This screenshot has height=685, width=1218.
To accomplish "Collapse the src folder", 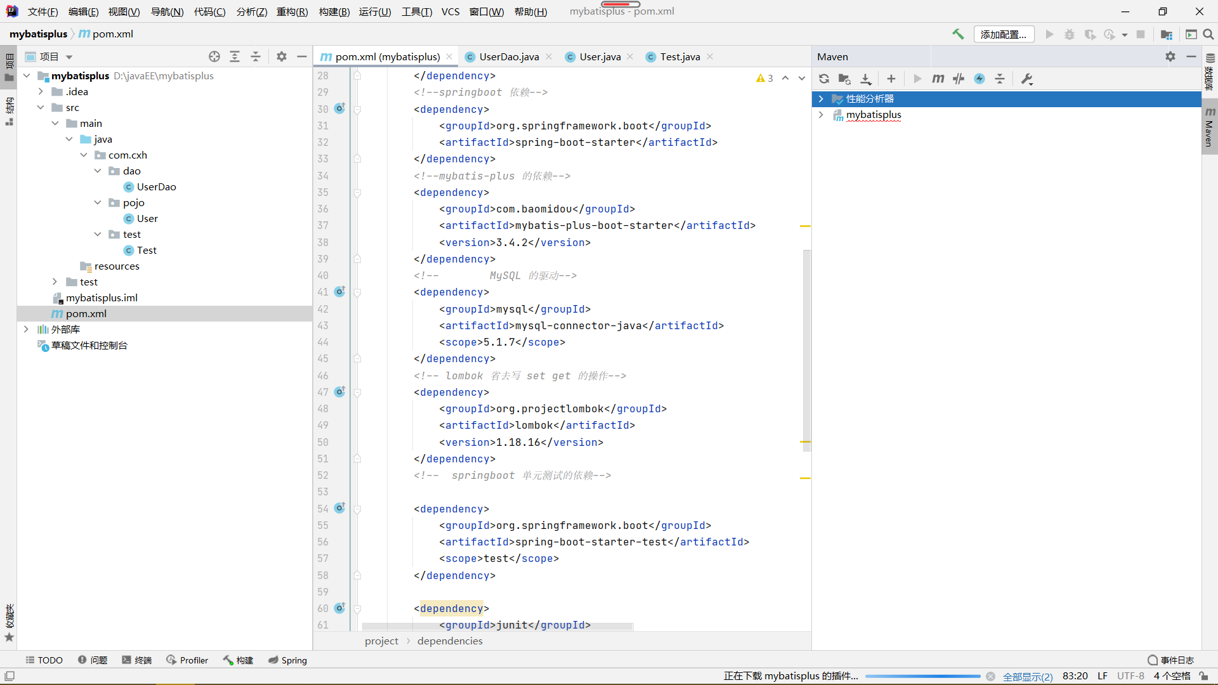I will coord(41,107).
